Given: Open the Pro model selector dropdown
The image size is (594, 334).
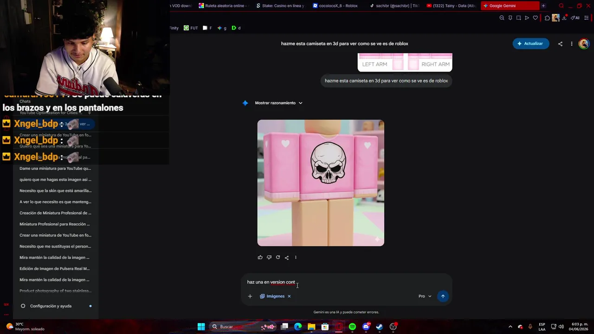Looking at the screenshot, I should point(425,296).
